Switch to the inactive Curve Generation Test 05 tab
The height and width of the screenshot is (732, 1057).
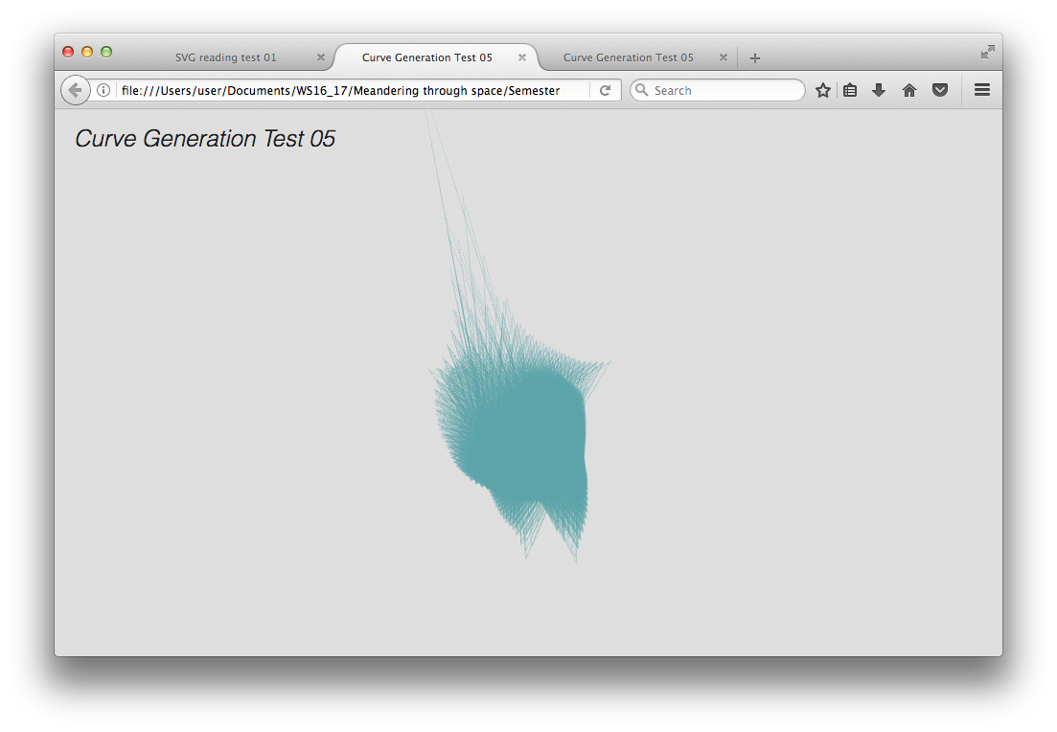coord(628,57)
